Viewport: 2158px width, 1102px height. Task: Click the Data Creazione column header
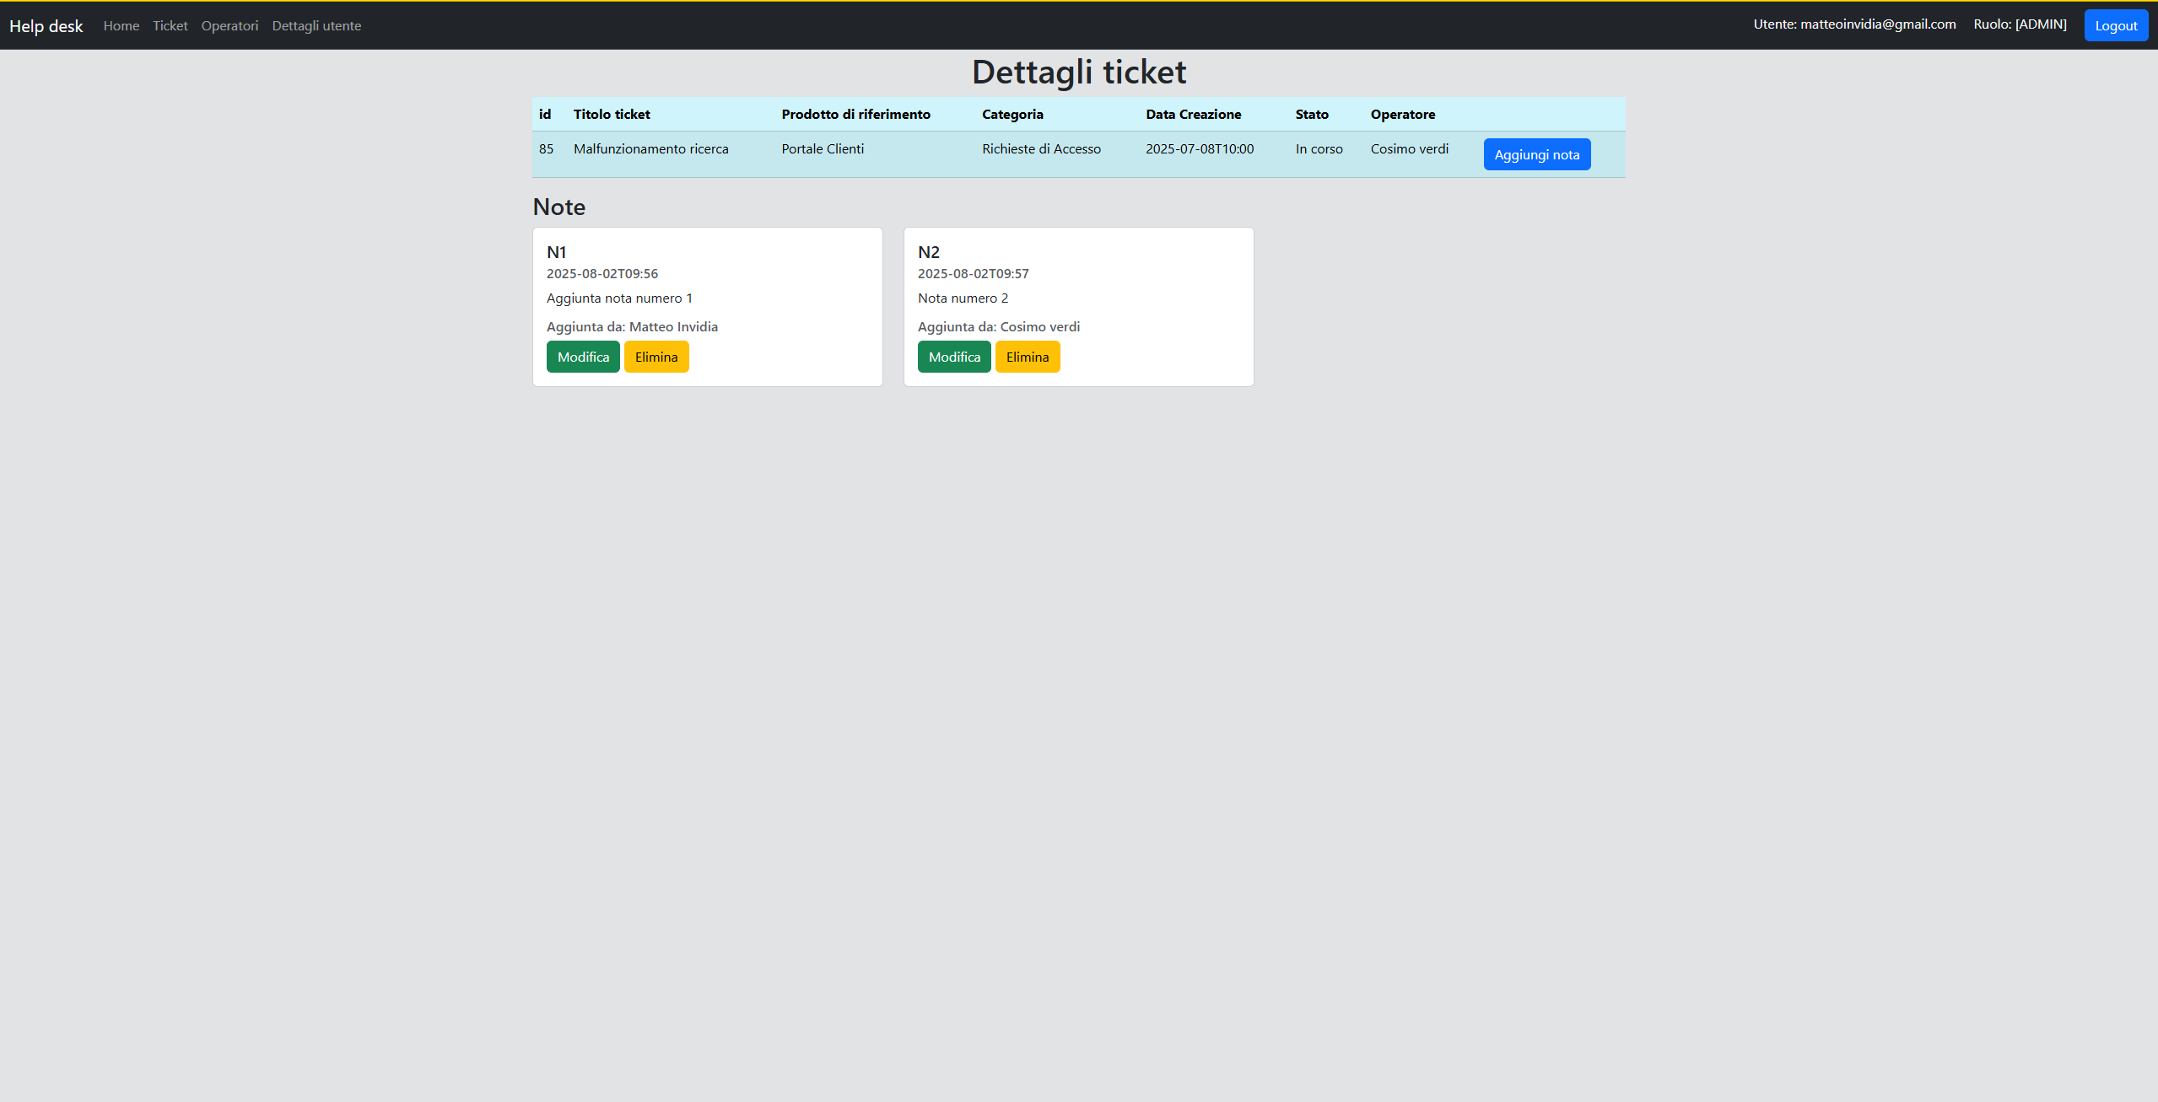tap(1193, 115)
